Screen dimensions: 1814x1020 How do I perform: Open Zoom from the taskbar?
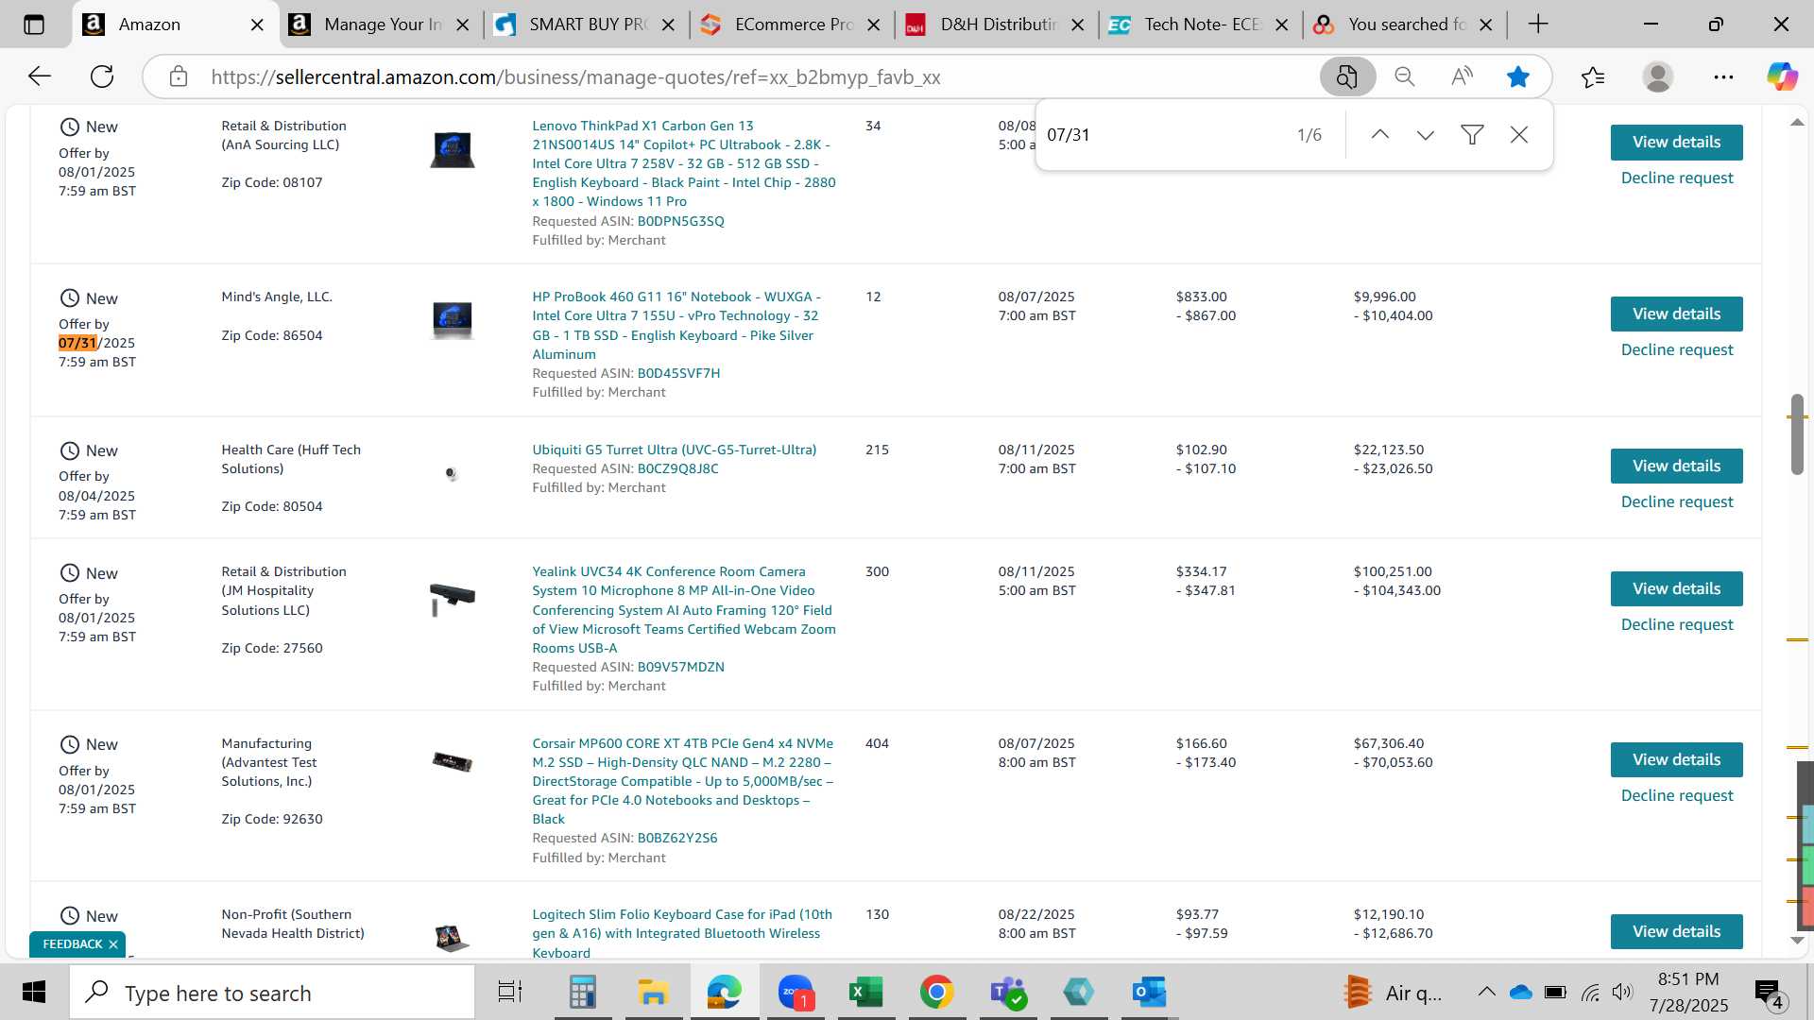[x=796, y=993]
